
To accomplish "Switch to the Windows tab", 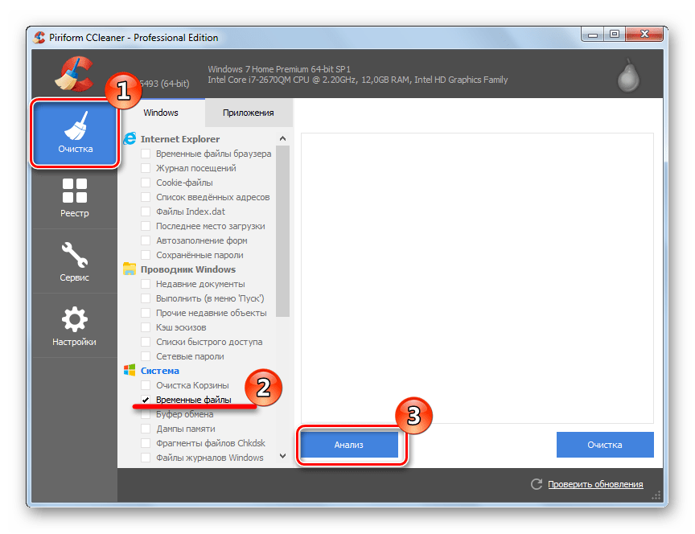I will coord(161,113).
